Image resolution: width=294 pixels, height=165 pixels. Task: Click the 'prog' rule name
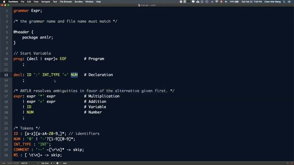[x=18, y=59]
